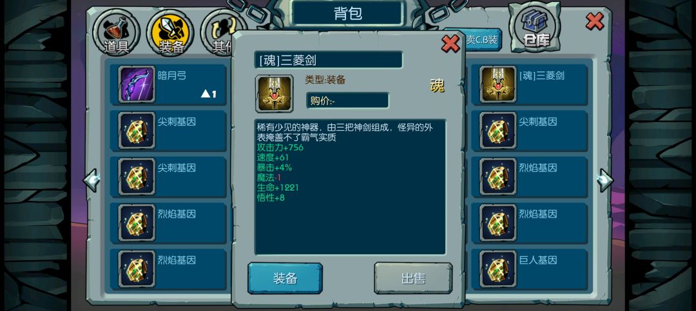Go to next backpack page with right arrow
This screenshot has height=311, width=696.
(605, 180)
